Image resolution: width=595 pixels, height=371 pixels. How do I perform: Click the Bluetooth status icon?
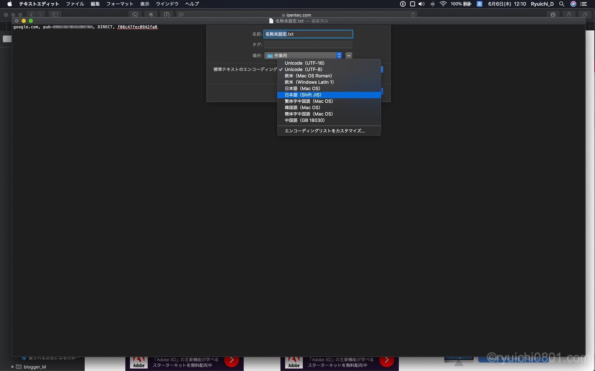tap(432, 4)
